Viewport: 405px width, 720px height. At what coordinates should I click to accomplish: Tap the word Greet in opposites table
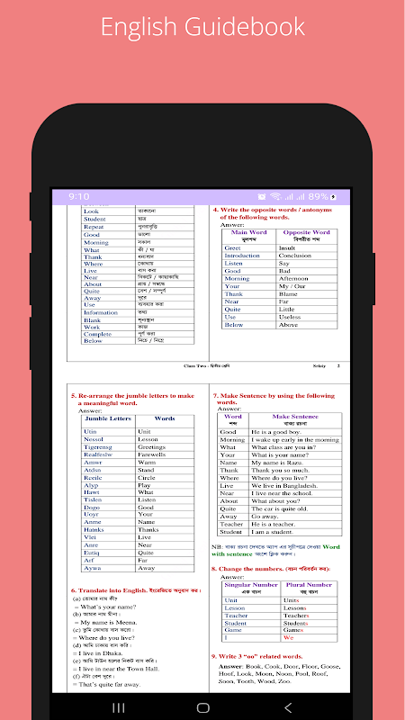(232, 248)
